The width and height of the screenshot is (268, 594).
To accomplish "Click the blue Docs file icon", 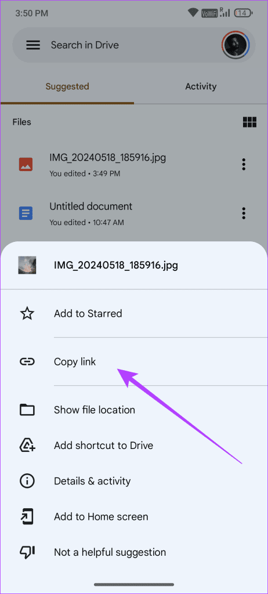I will (26, 213).
